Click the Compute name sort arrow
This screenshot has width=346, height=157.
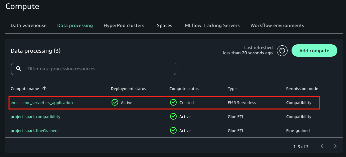(x=44, y=89)
